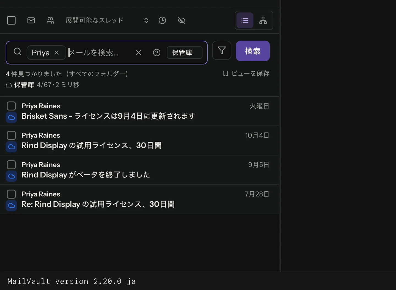Click the 火曜日 date label
This screenshot has height=290, width=396.
259,106
